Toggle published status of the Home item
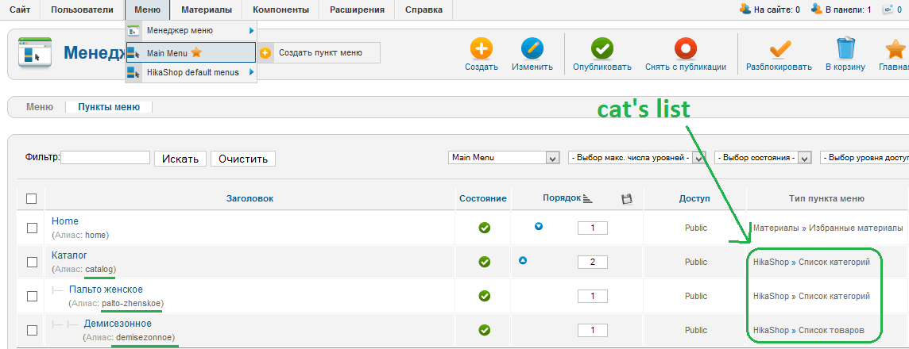This screenshot has width=909, height=349. click(x=485, y=228)
